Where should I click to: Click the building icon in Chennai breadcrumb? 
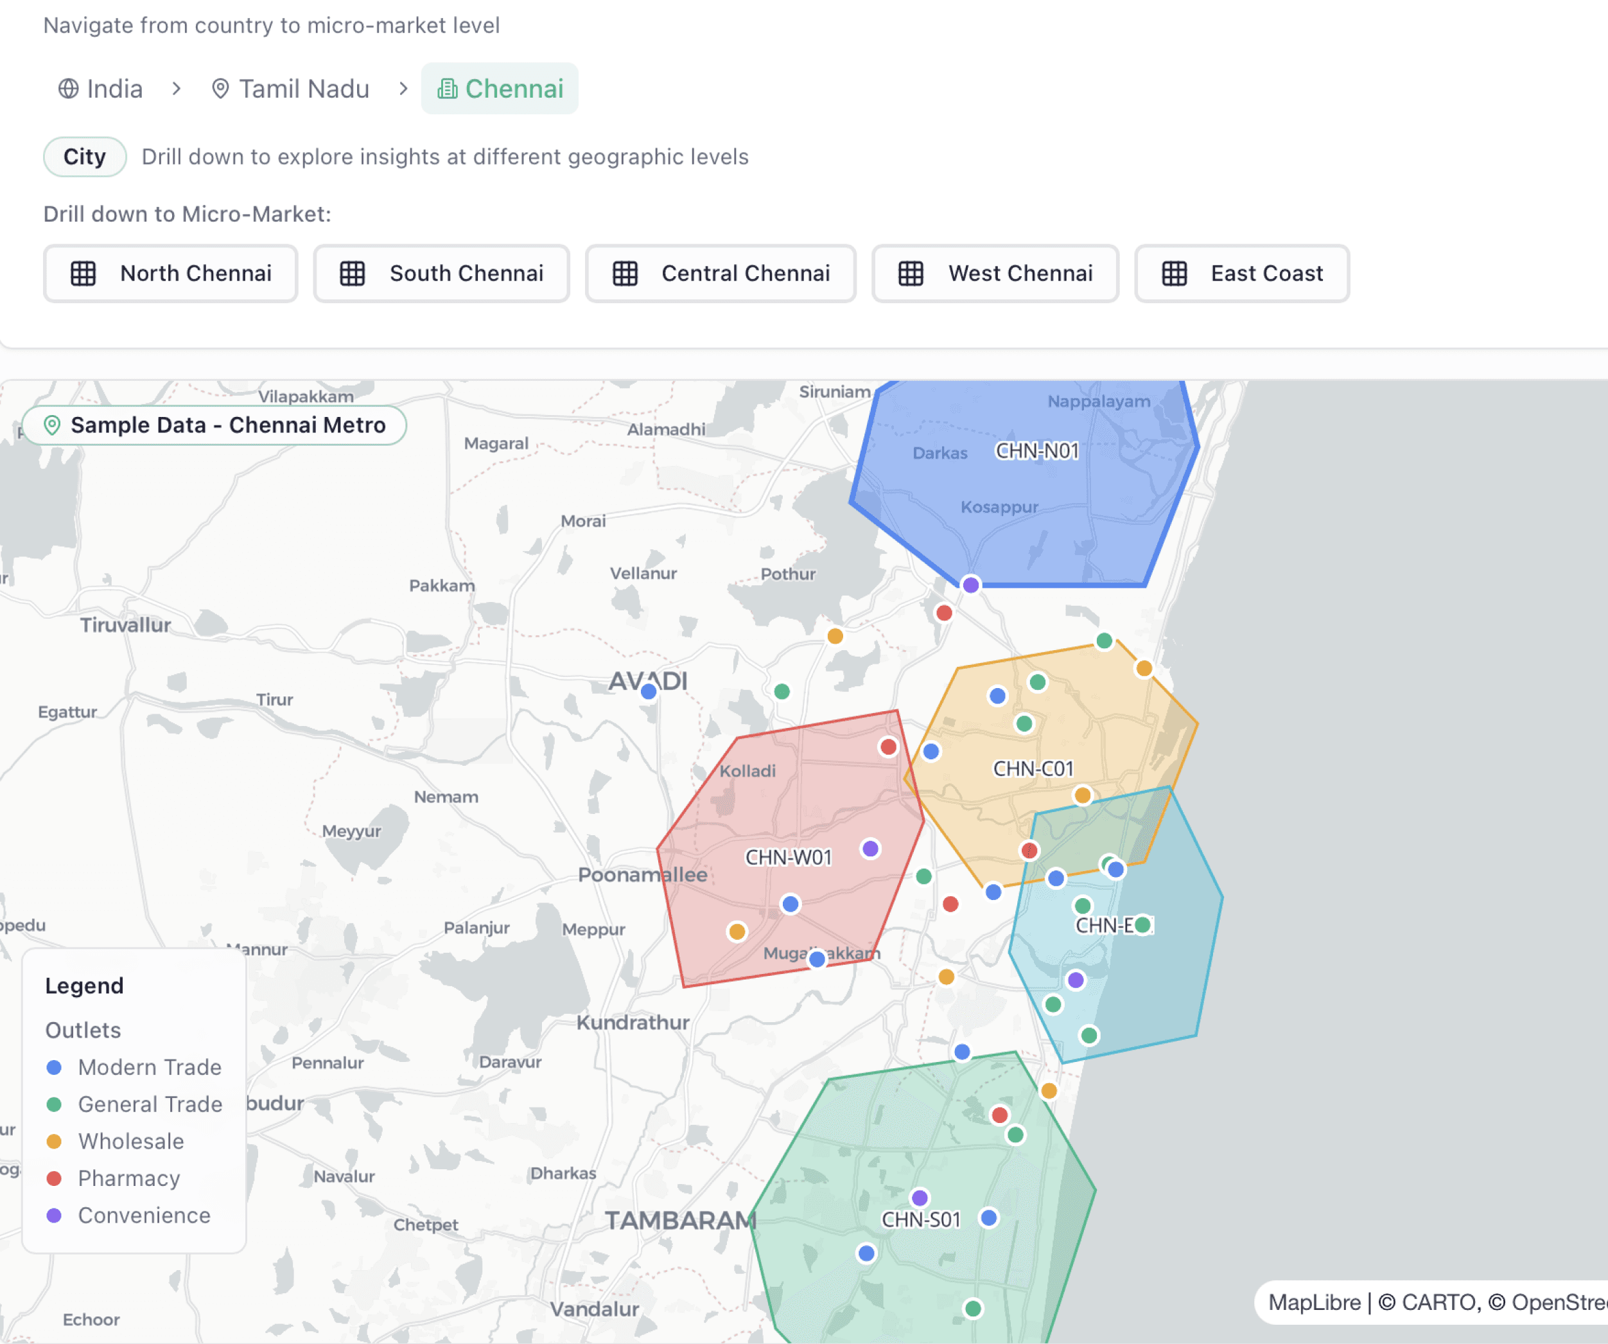(x=447, y=89)
